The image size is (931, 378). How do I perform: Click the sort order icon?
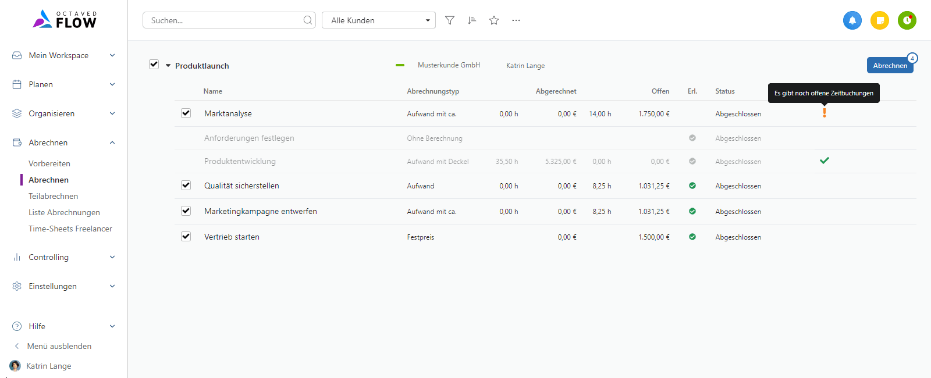coord(472,20)
